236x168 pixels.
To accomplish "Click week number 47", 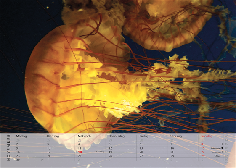I will (x=226, y=152).
